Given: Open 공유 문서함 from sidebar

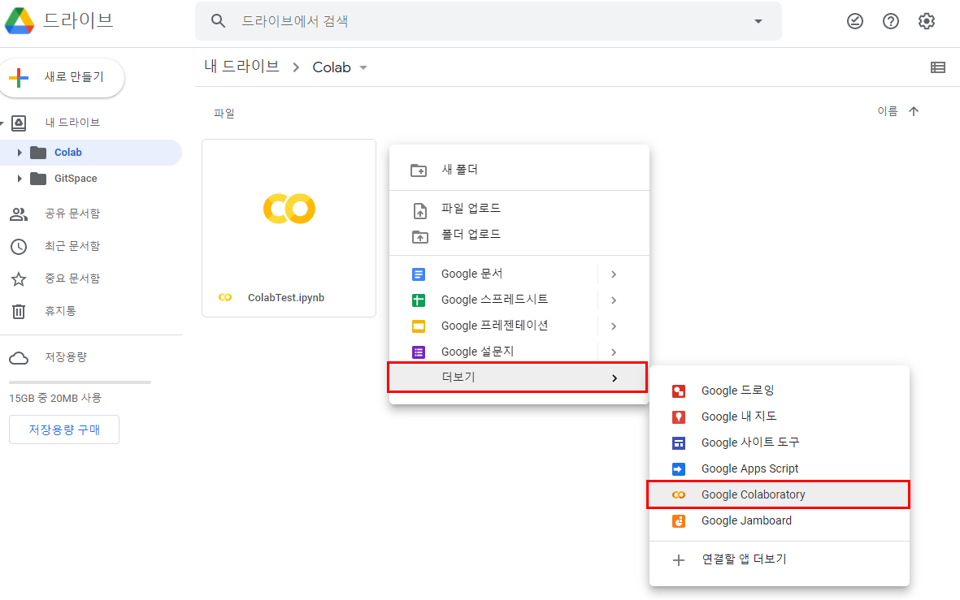Looking at the screenshot, I should 72,214.
